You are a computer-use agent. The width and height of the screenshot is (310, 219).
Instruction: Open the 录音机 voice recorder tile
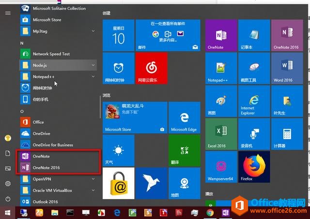(254, 134)
